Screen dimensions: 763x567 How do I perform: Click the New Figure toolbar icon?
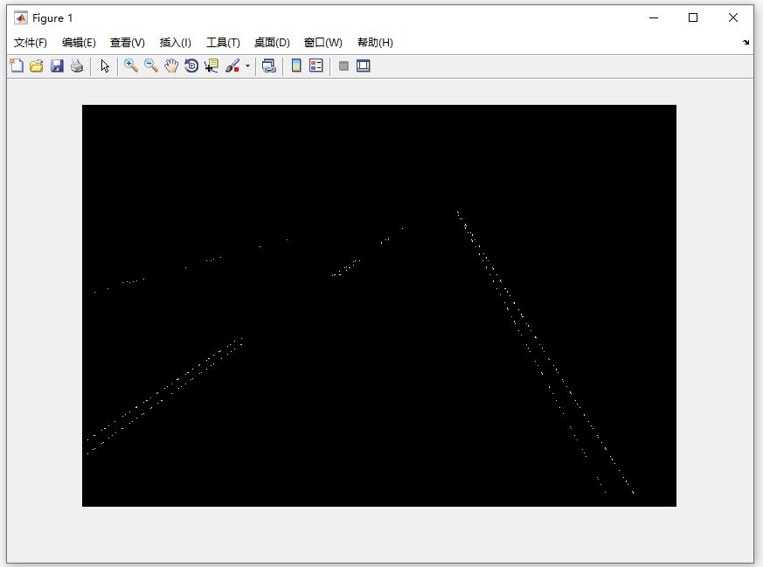point(17,66)
